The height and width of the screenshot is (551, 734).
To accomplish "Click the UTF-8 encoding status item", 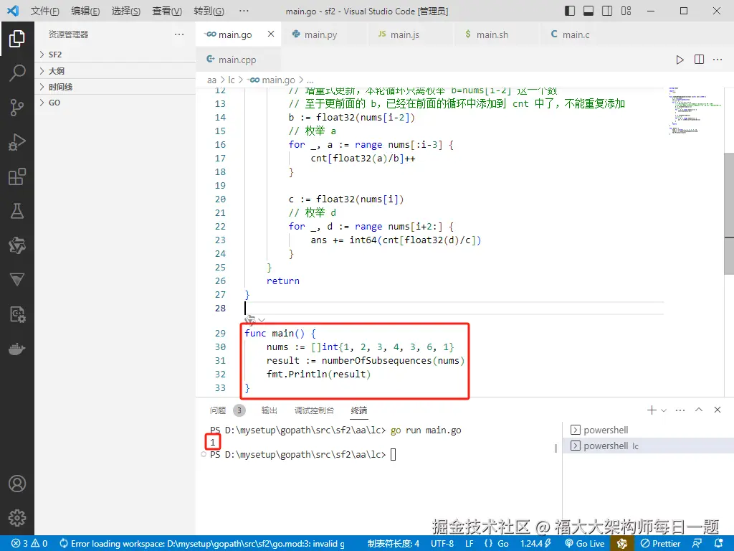I will 442,544.
